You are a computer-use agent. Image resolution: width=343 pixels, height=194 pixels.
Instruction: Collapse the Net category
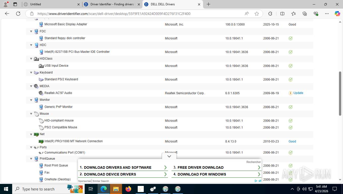coord(31,135)
